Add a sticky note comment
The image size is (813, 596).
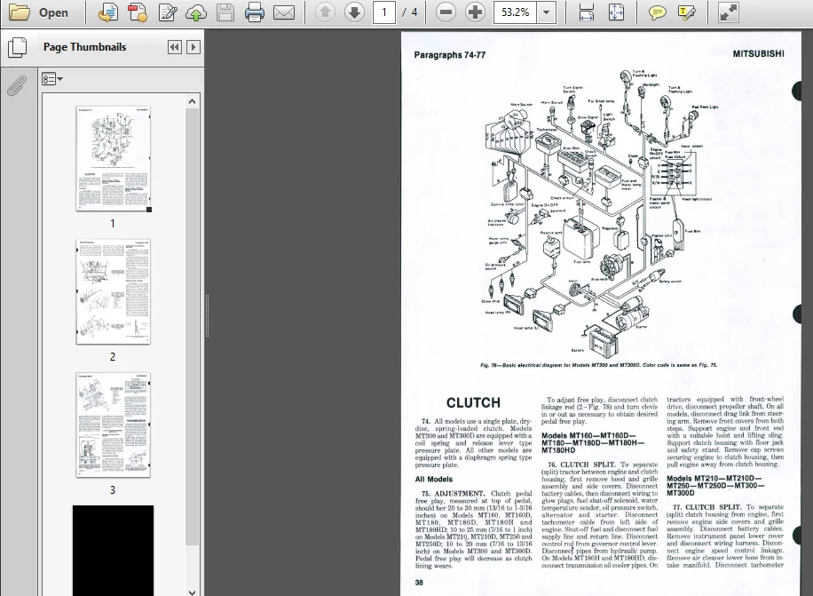click(657, 12)
